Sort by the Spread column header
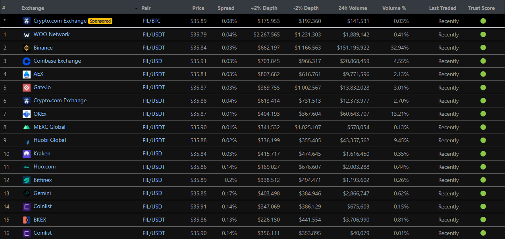Image resolution: width=505 pixels, height=239 pixels. coord(226,8)
